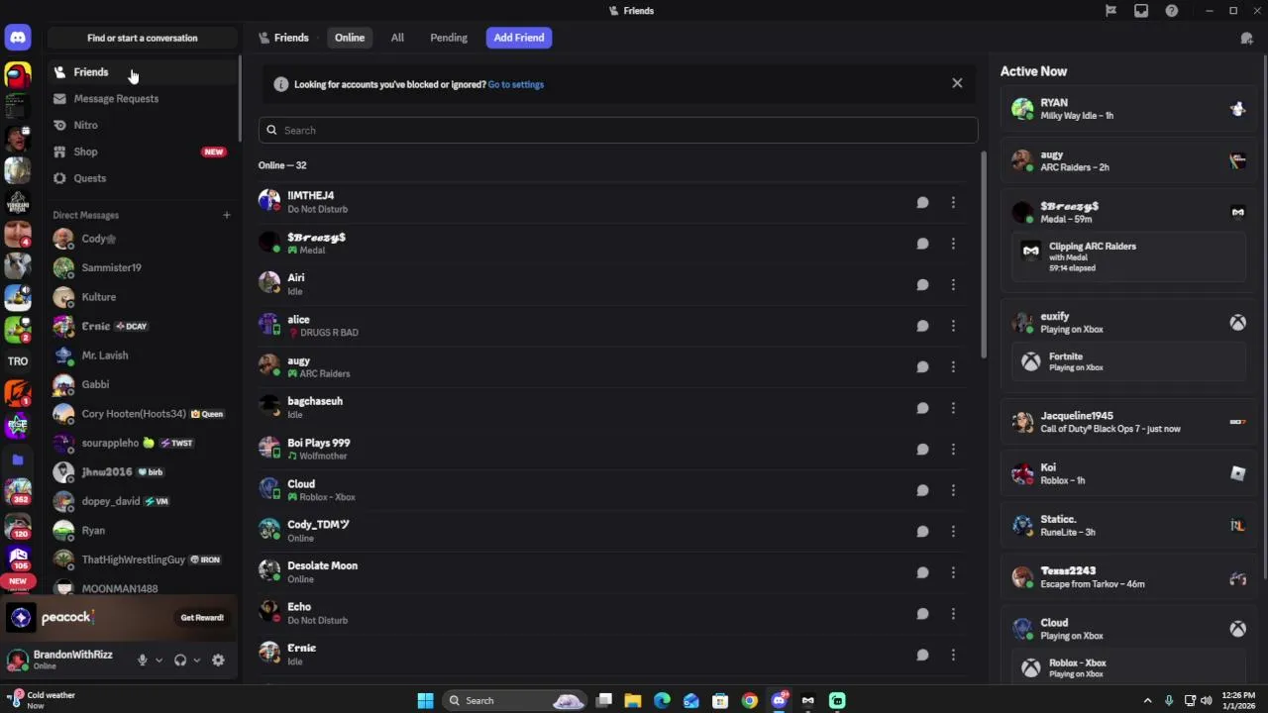Open the Shop page
Image resolution: width=1268 pixels, height=713 pixels.
[143, 152]
